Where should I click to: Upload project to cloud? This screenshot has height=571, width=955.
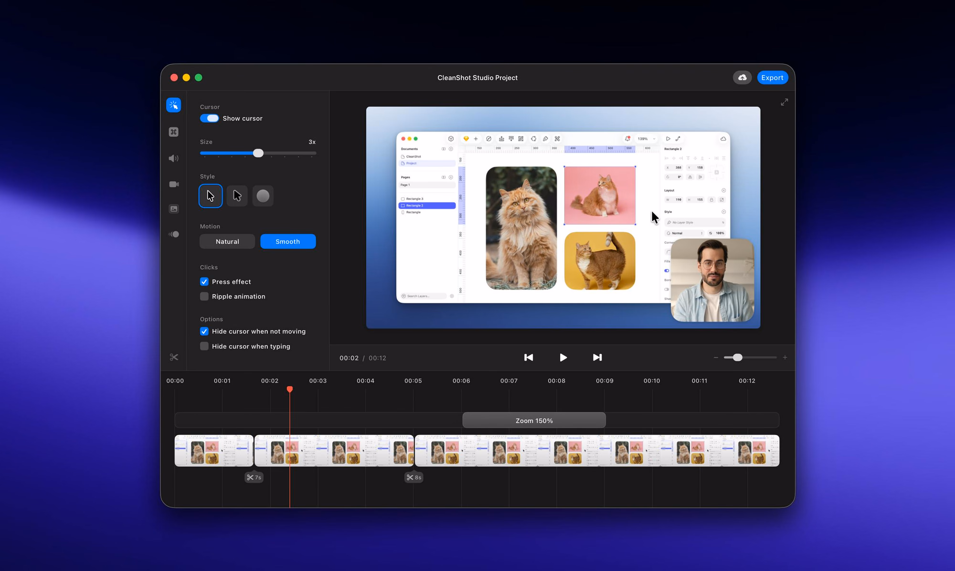coord(743,78)
